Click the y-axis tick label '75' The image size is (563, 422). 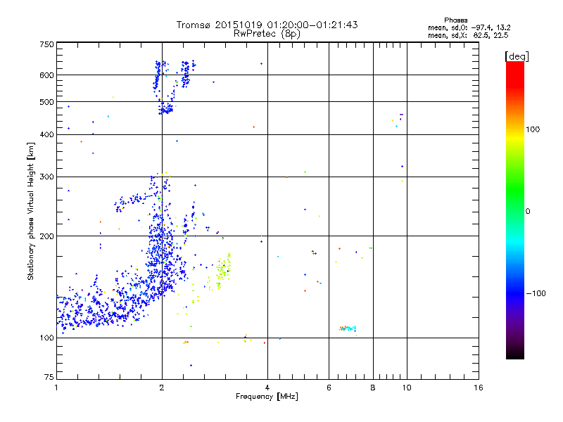49,377
